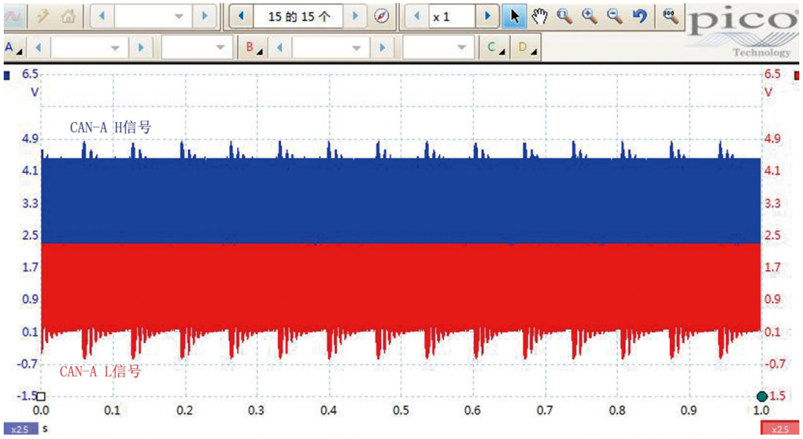This screenshot has width=803, height=439.
Task: Open the channel A options button
Action: point(13,48)
